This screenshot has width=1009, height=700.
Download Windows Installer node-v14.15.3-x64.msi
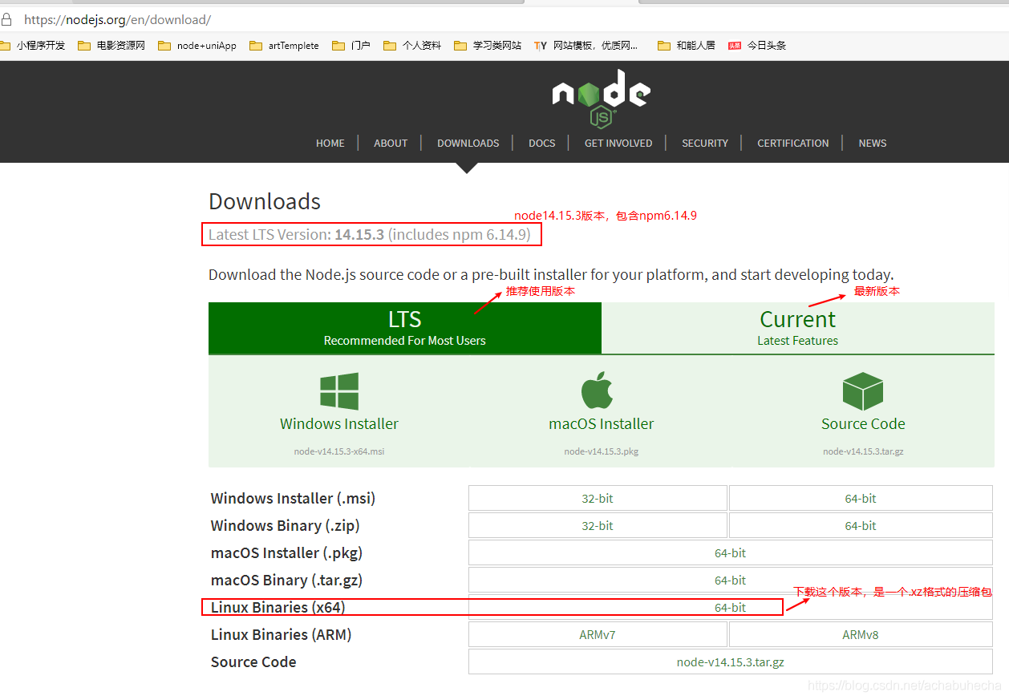(x=339, y=451)
